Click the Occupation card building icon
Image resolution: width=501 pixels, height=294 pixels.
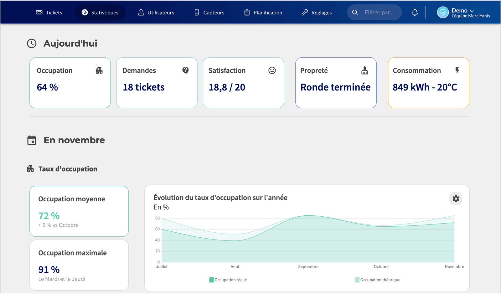click(x=99, y=70)
